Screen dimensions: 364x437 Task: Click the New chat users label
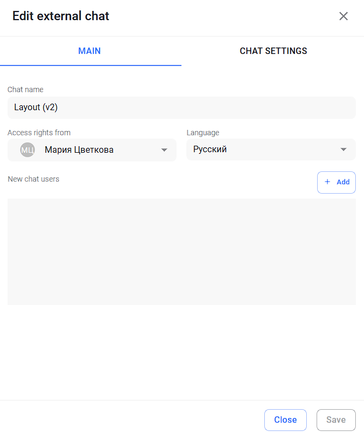(x=33, y=179)
